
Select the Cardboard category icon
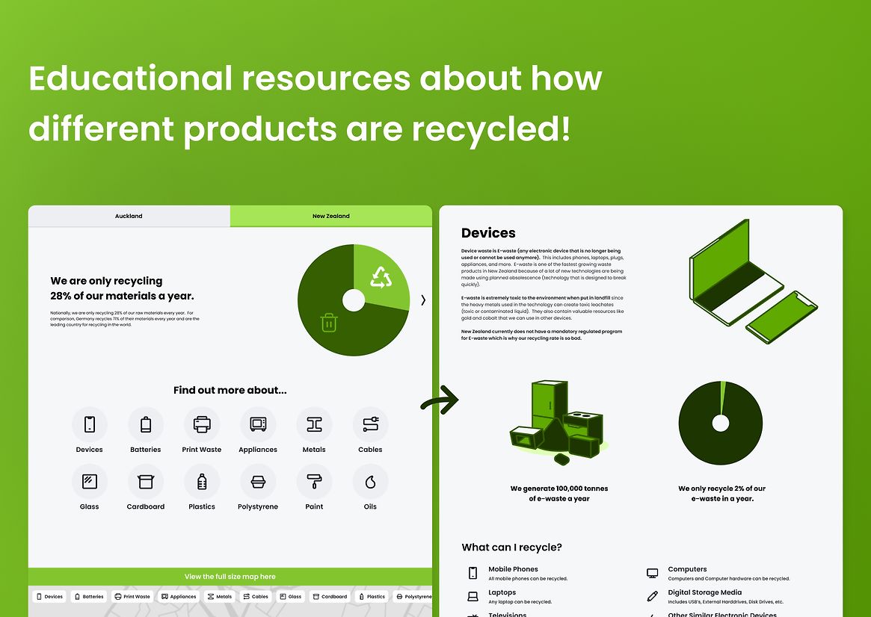(x=146, y=482)
